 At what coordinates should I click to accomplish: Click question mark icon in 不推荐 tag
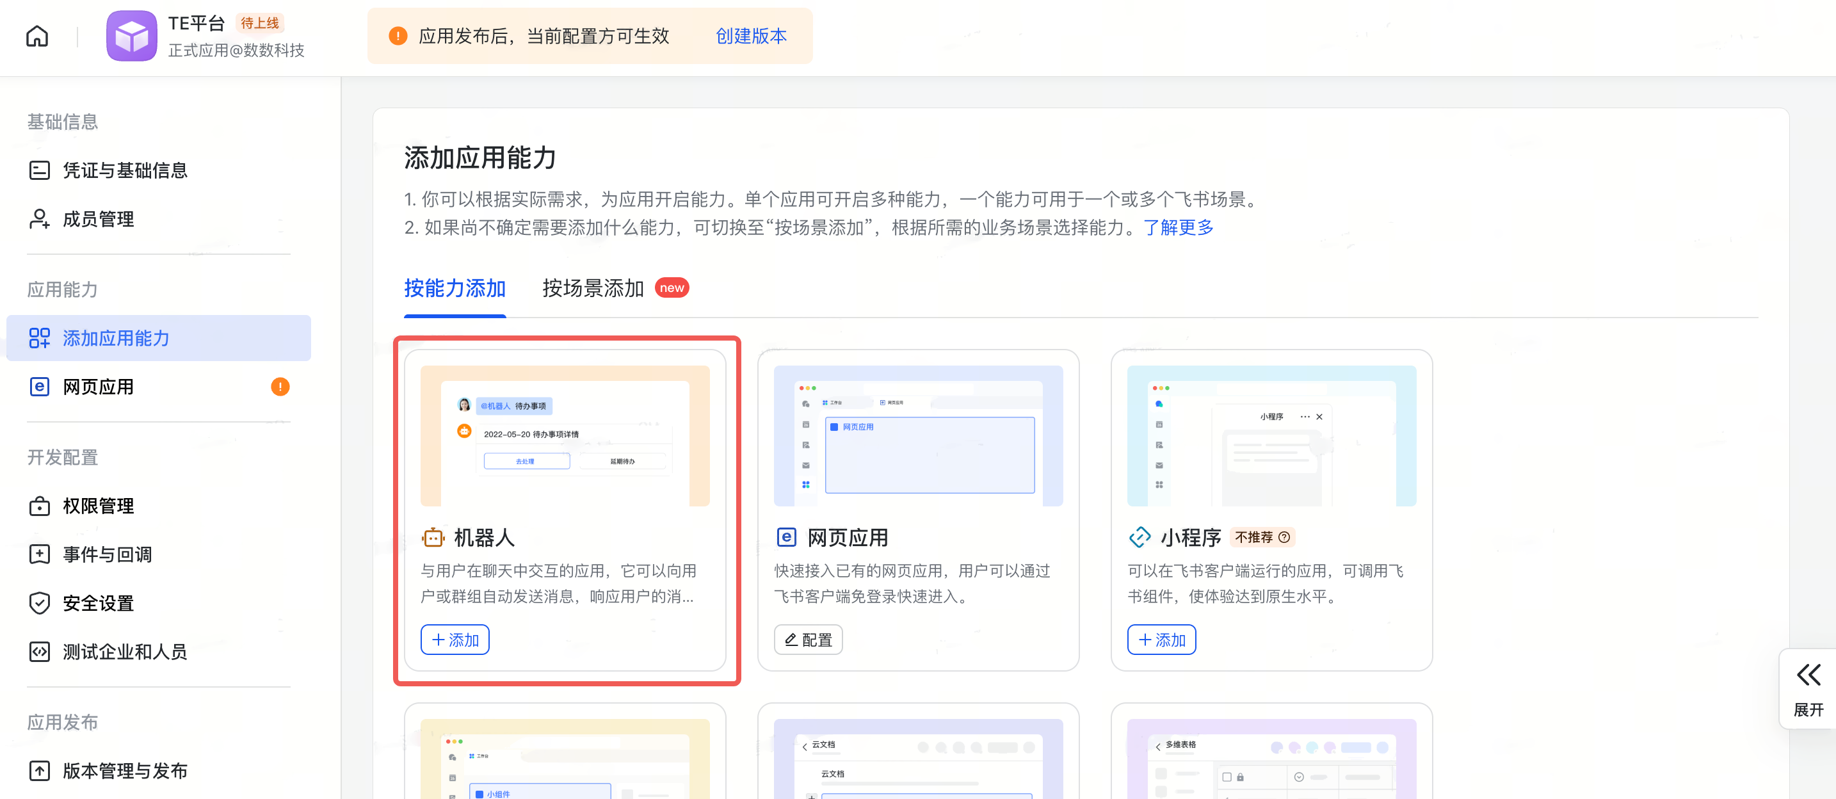1284,537
